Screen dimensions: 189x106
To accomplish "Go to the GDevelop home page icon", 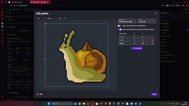I will (10, 10).
